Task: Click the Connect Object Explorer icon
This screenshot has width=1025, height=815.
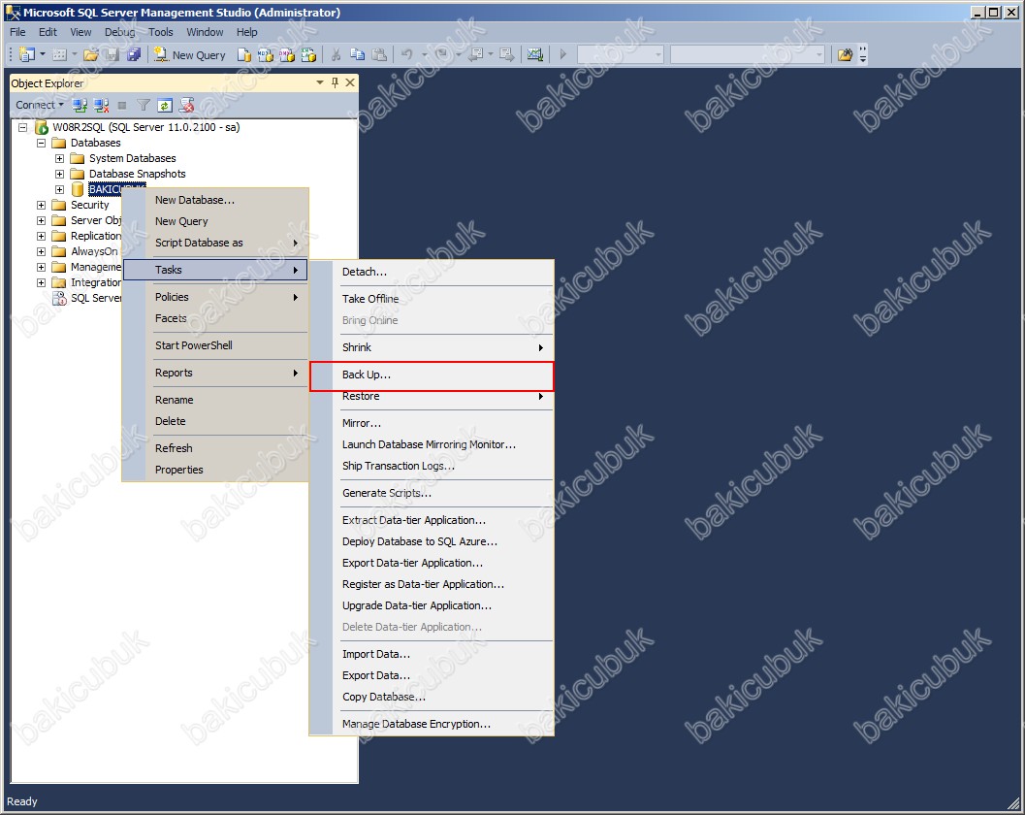Action: (80, 105)
